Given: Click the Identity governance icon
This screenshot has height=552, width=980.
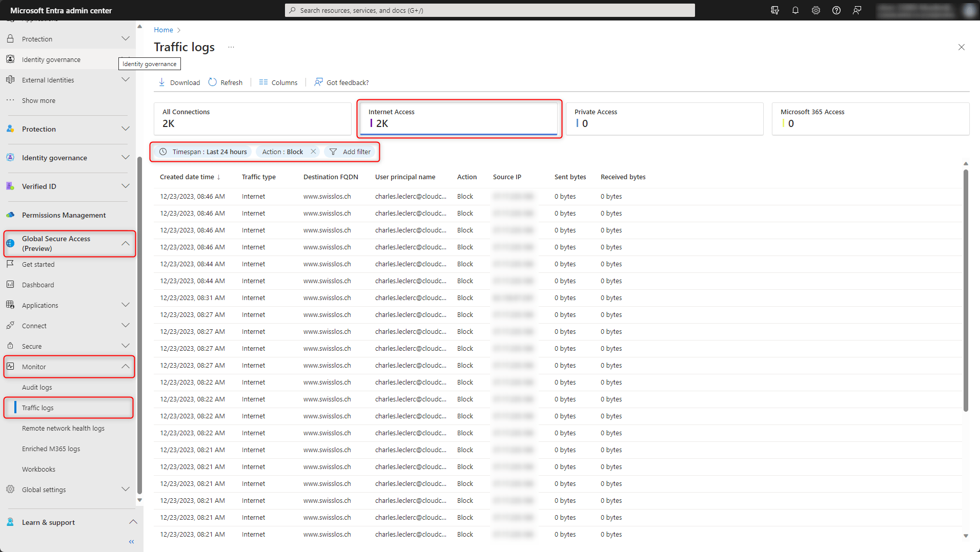Looking at the screenshot, I should pyautogui.click(x=10, y=157).
